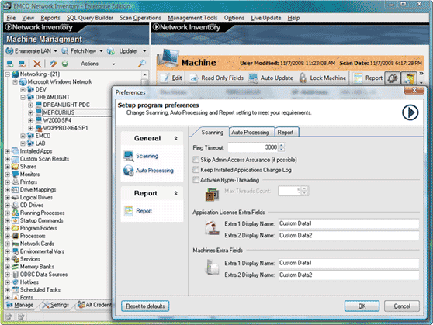Image resolution: width=433 pixels, height=325 pixels.
Task: Click the first computer icon in left toolbar
Action: click(10, 64)
